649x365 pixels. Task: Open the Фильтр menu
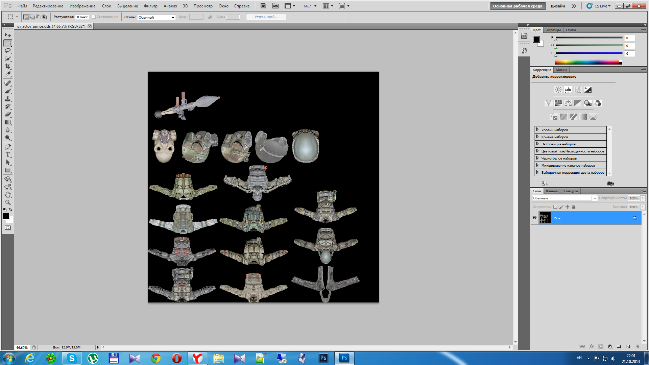tap(150, 6)
